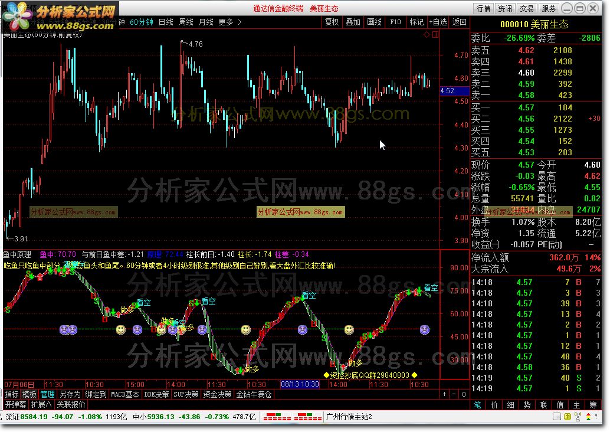Open the 指标 indicator tab
The height and width of the screenshot is (432, 610).
point(12,394)
